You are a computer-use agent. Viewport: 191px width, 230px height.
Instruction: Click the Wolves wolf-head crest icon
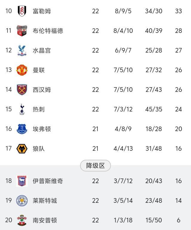tap(22, 148)
